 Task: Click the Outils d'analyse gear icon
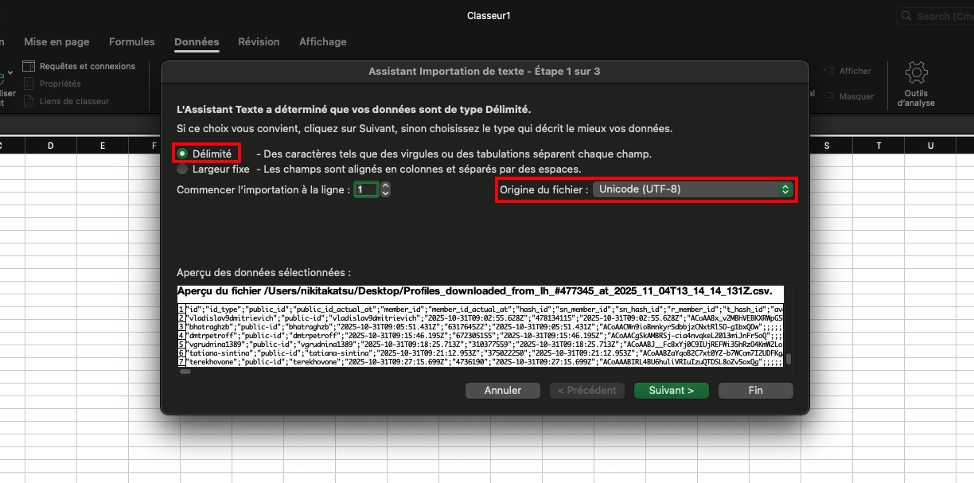(916, 75)
